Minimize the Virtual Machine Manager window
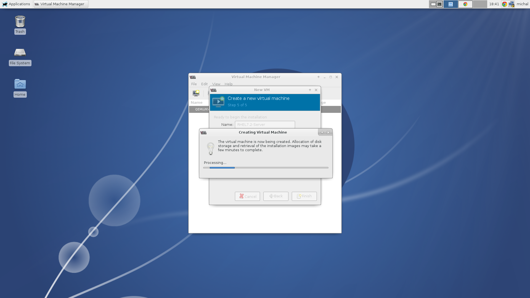The width and height of the screenshot is (530, 298). [325, 77]
